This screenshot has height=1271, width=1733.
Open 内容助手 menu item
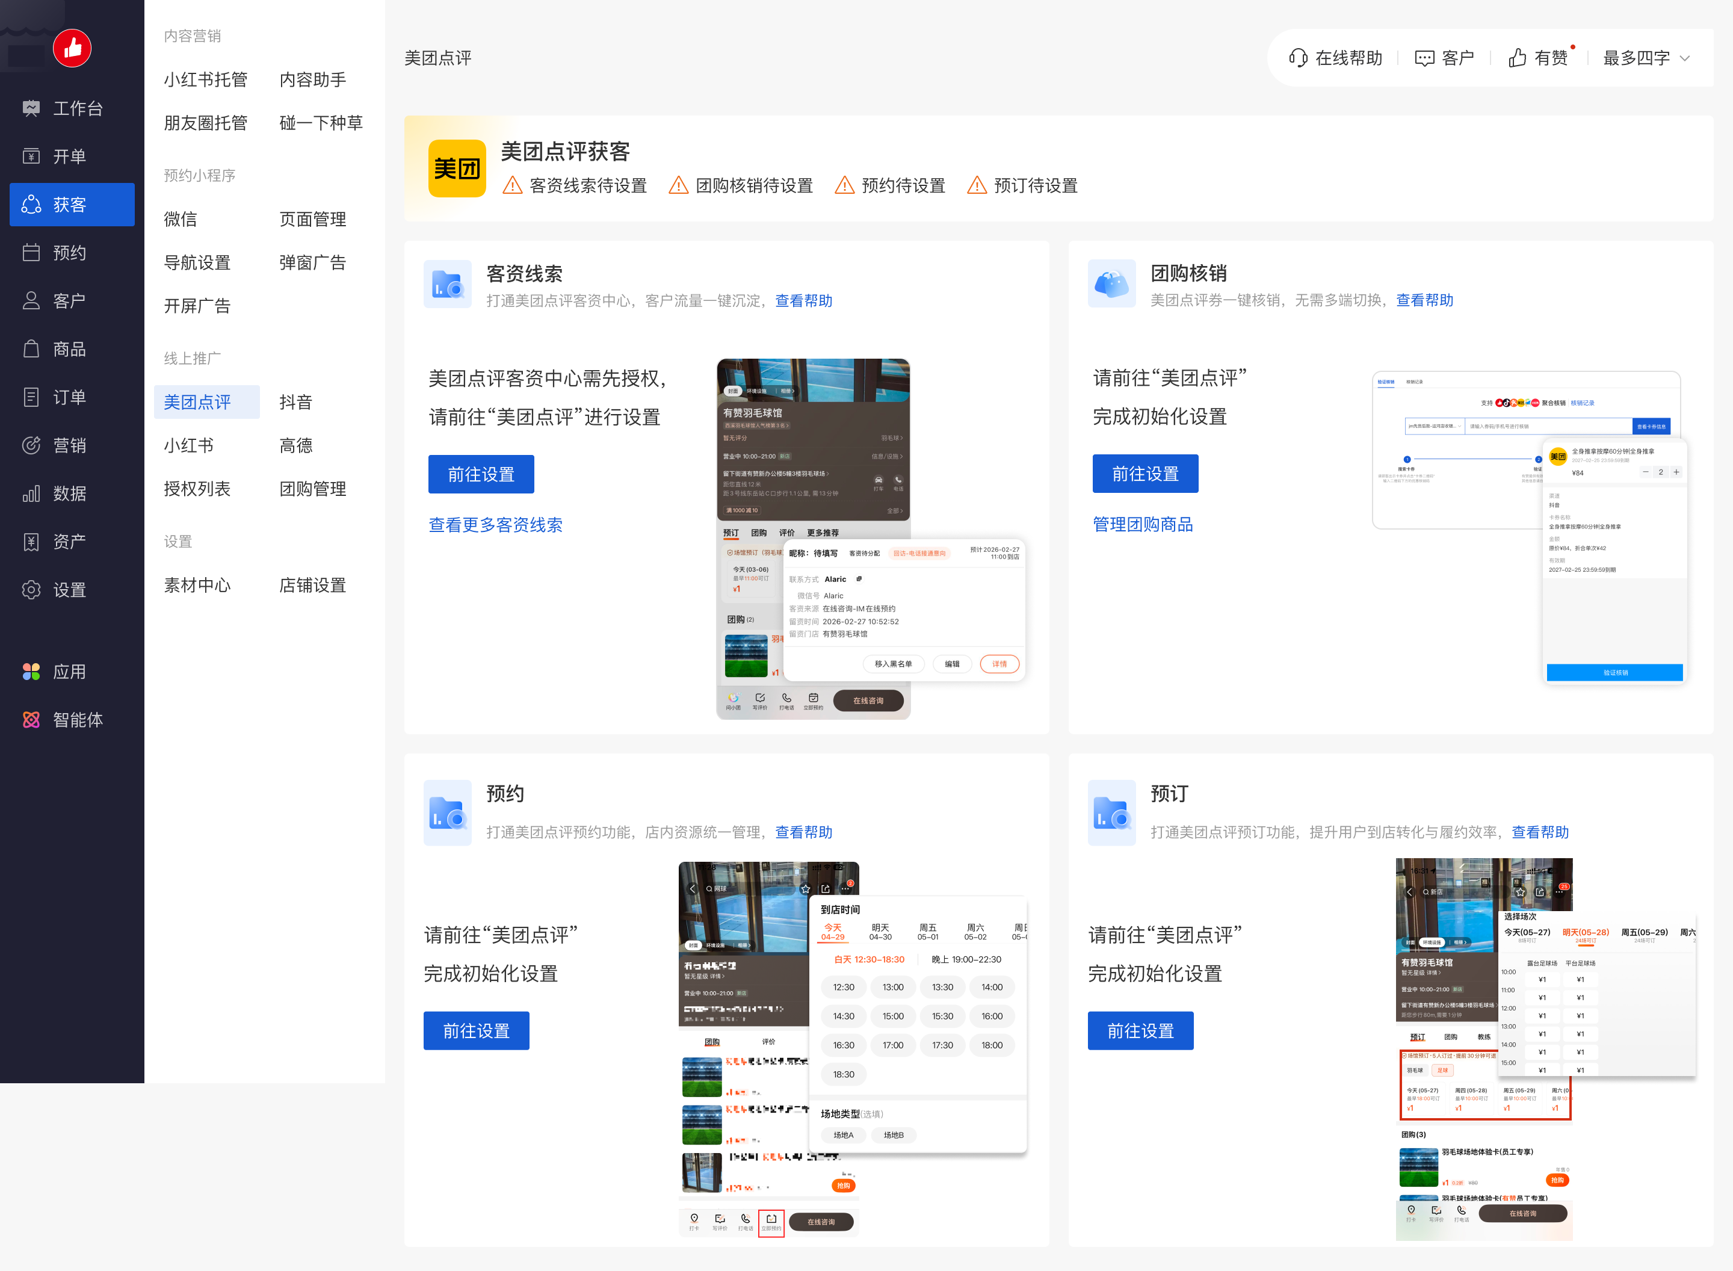click(312, 79)
